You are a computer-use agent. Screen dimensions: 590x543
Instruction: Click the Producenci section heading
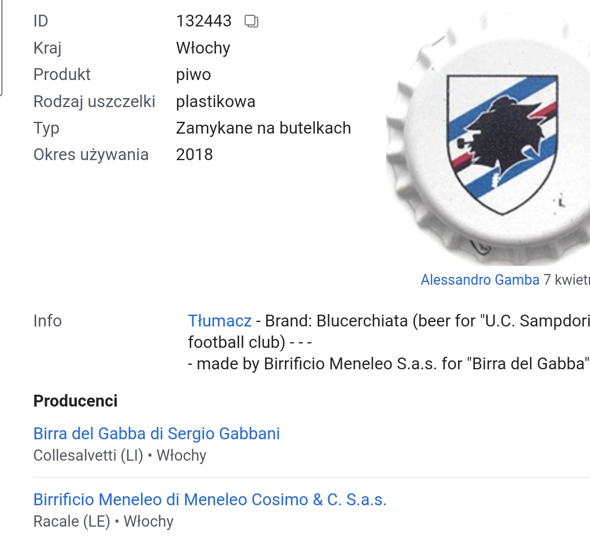pos(76,401)
